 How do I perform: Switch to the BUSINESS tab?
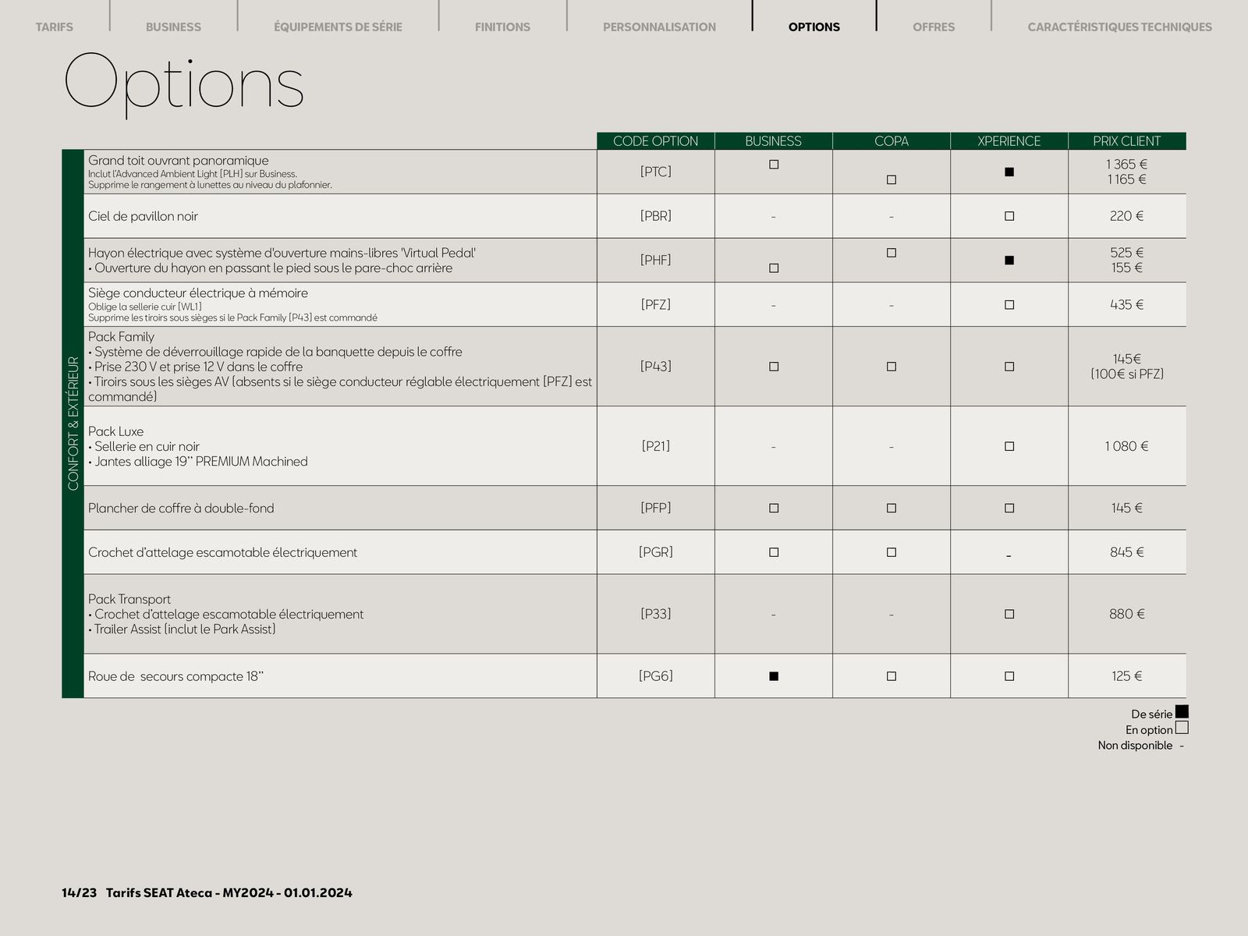point(173,27)
